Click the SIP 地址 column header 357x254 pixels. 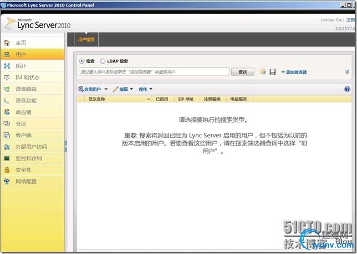tap(186, 99)
